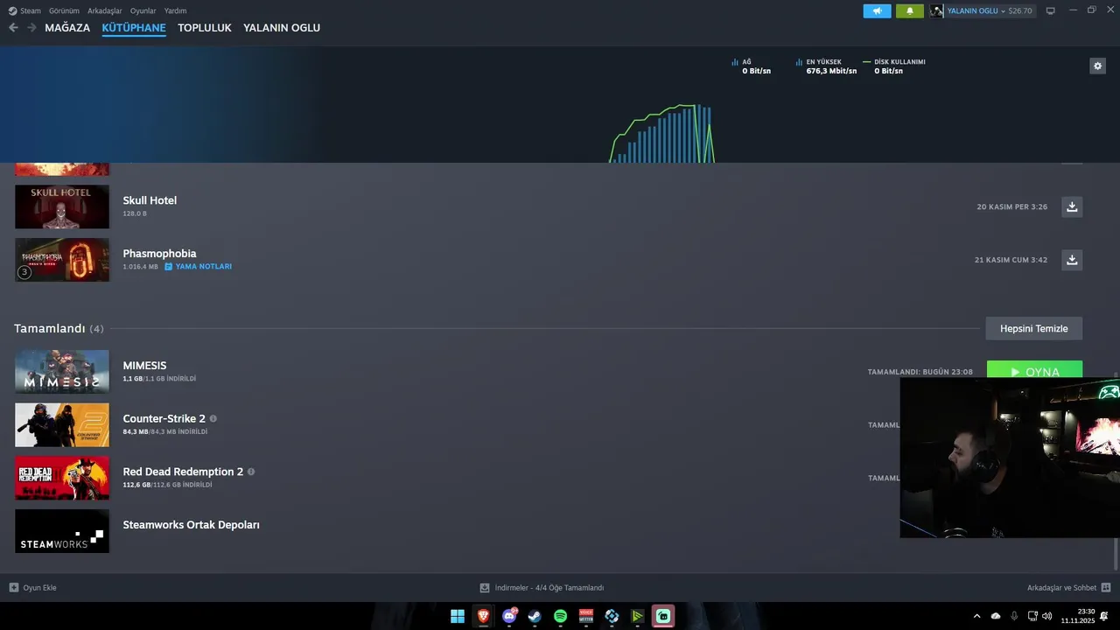
Task: Click the 20 KASIM PER 3:26 schedule text
Action: coord(1012,207)
